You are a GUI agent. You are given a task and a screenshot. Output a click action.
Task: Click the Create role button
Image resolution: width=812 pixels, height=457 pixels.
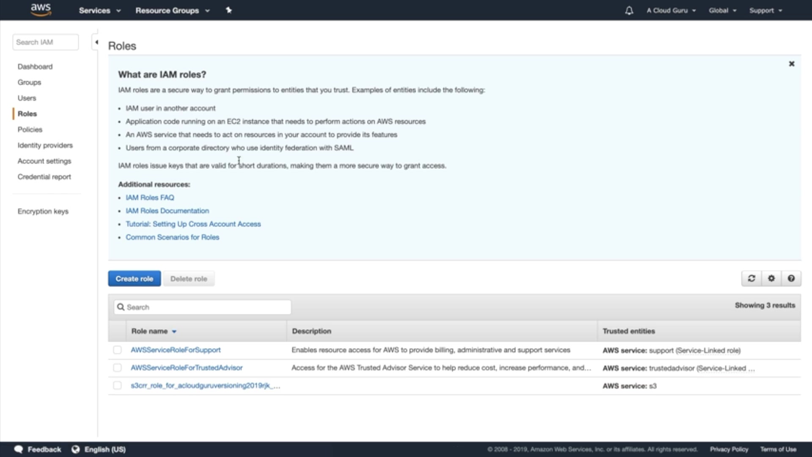[134, 279]
